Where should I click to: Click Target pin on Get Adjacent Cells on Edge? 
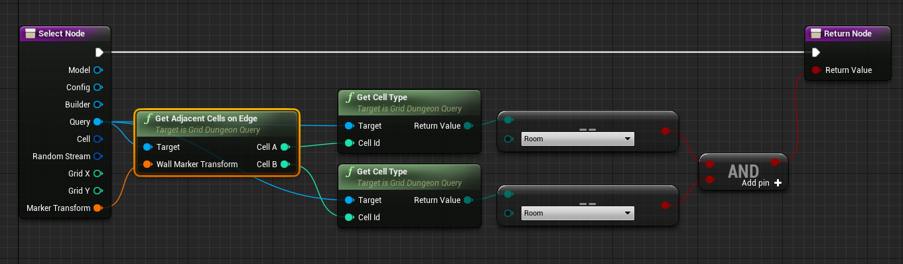click(x=147, y=147)
